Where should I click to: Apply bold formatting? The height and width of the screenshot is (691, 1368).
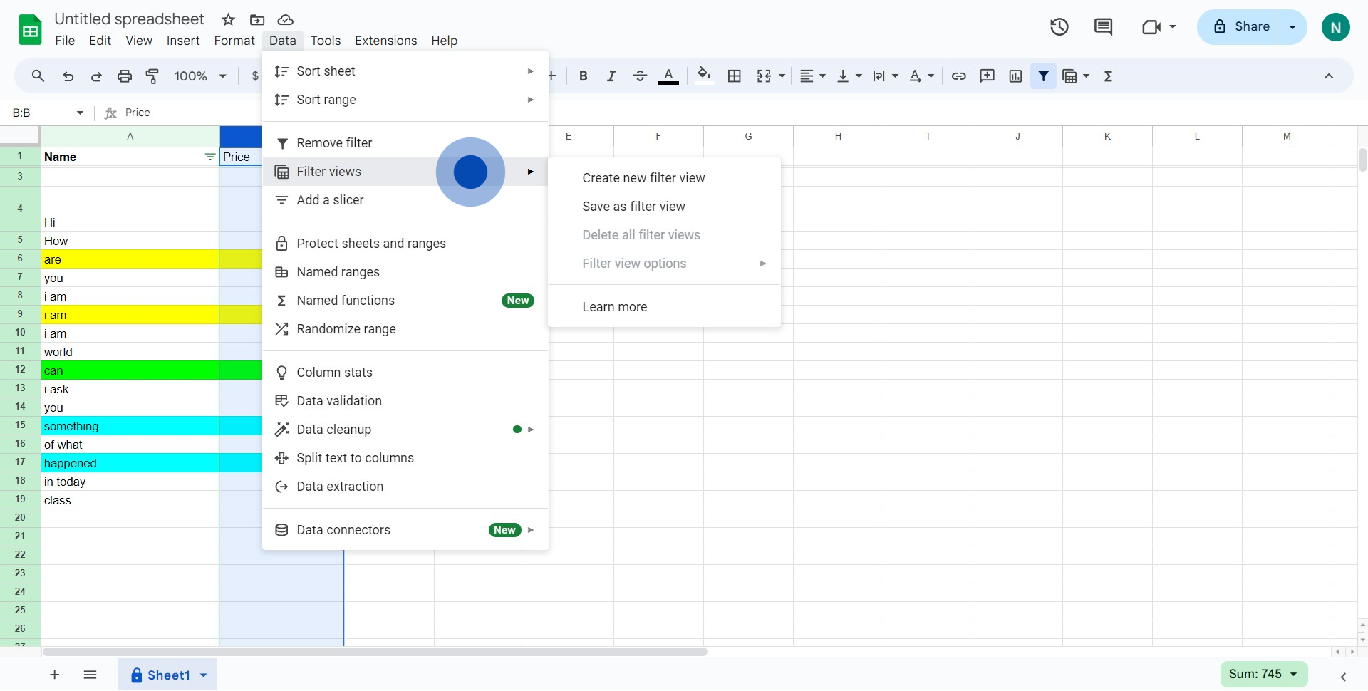click(583, 76)
